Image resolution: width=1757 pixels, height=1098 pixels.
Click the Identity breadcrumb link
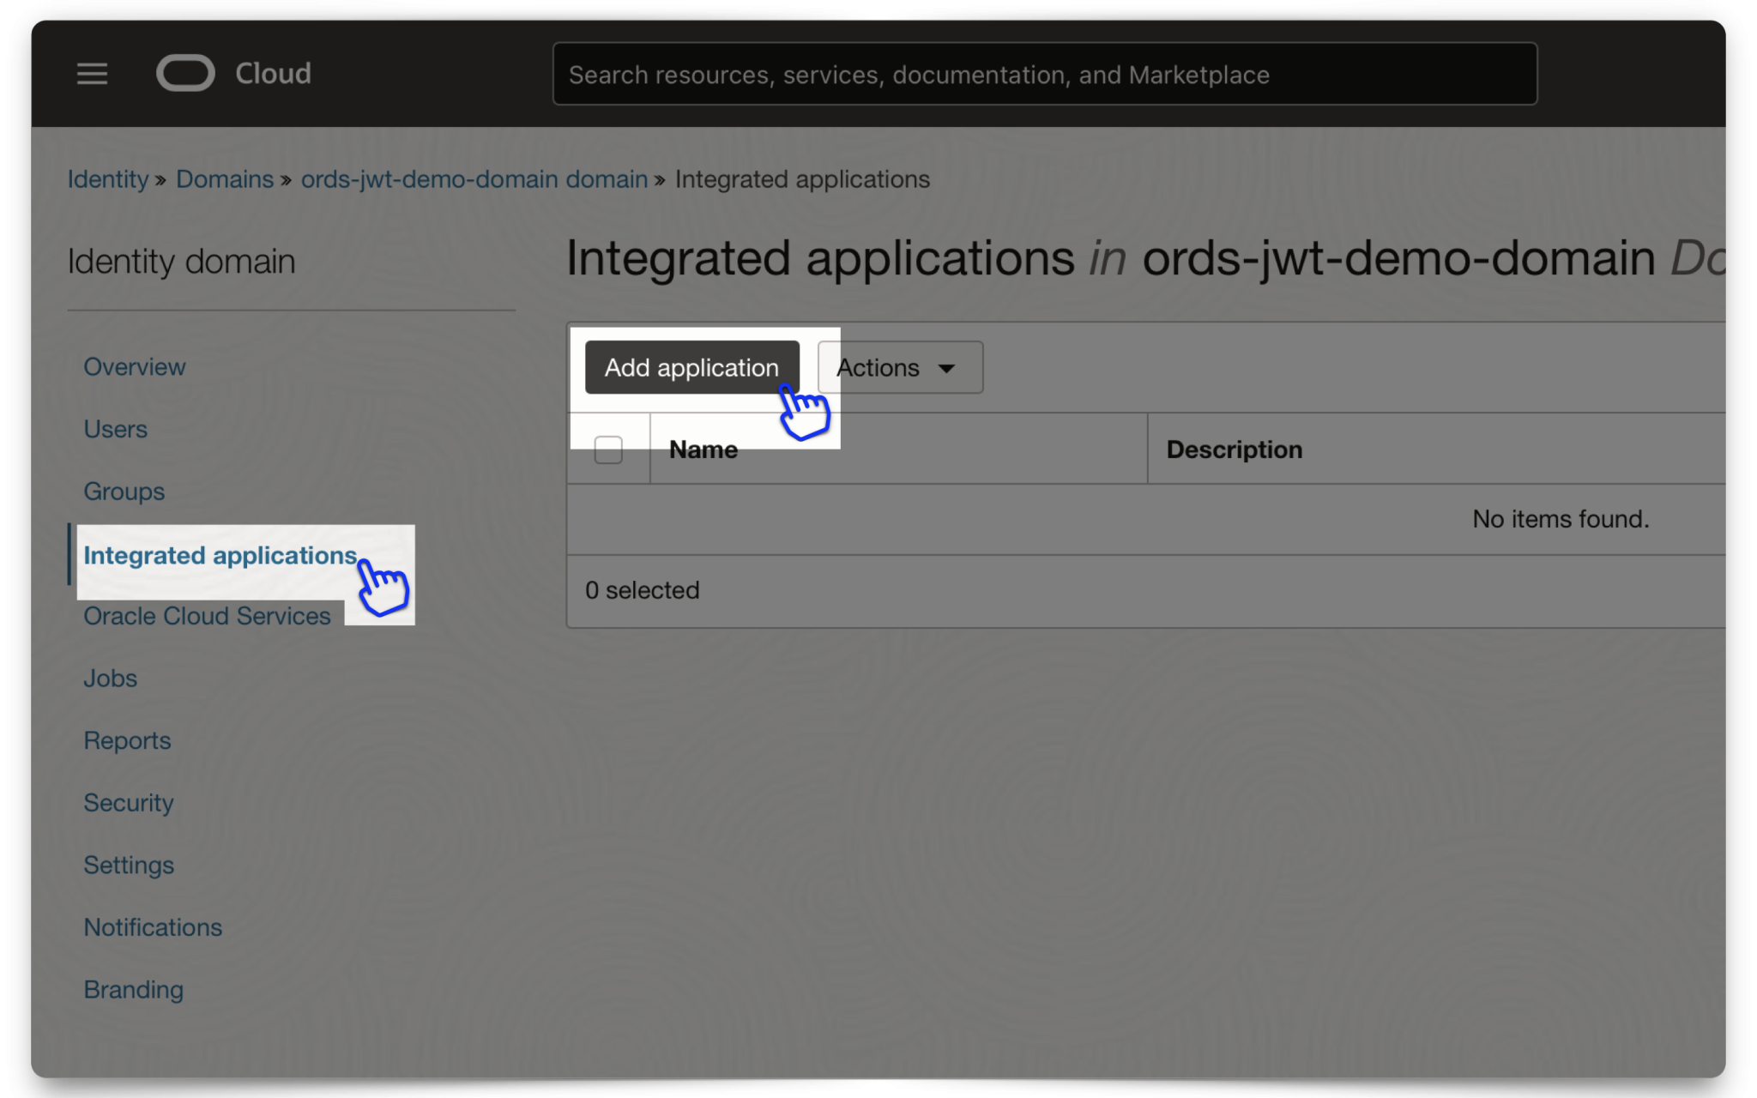coord(108,179)
